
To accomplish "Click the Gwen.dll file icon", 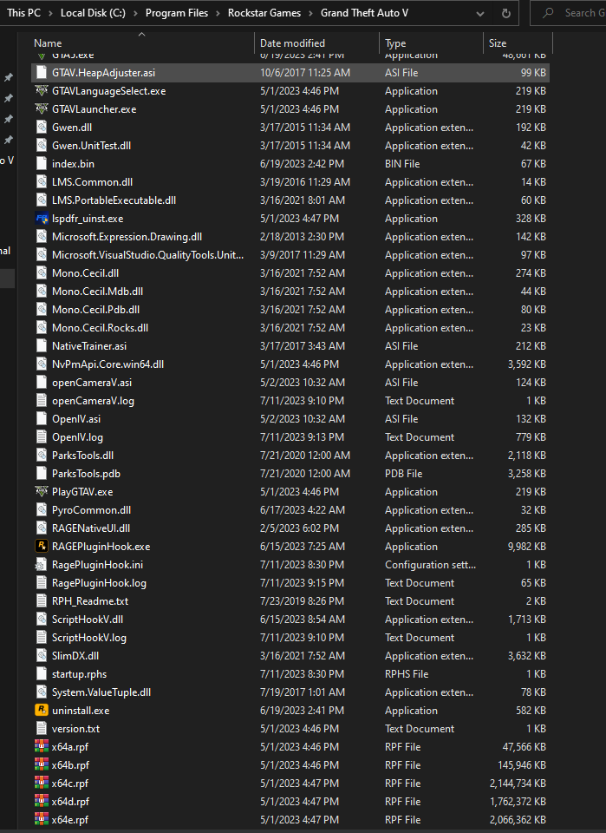I will 42,127.
